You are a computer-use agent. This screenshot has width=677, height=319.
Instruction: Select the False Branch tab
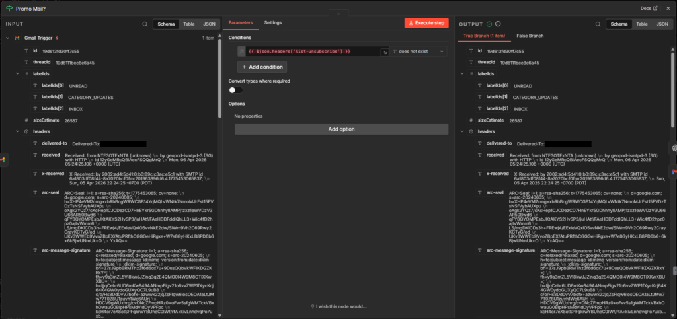click(x=530, y=36)
